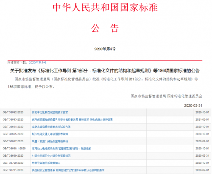212x174 pixels.
Task: Open the standard title link for GB/T 38698.1-2020
Action: 61,149
